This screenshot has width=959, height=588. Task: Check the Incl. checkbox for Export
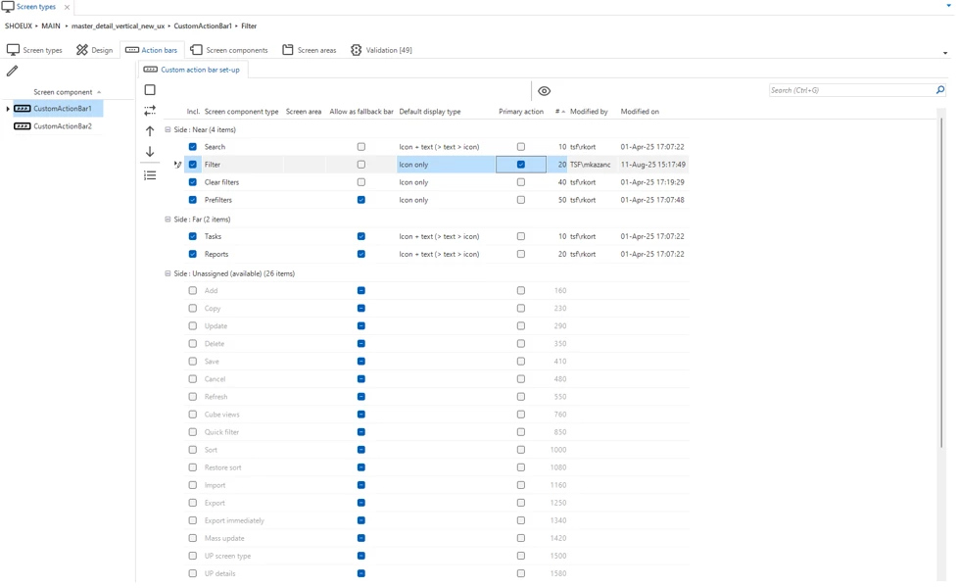point(193,503)
